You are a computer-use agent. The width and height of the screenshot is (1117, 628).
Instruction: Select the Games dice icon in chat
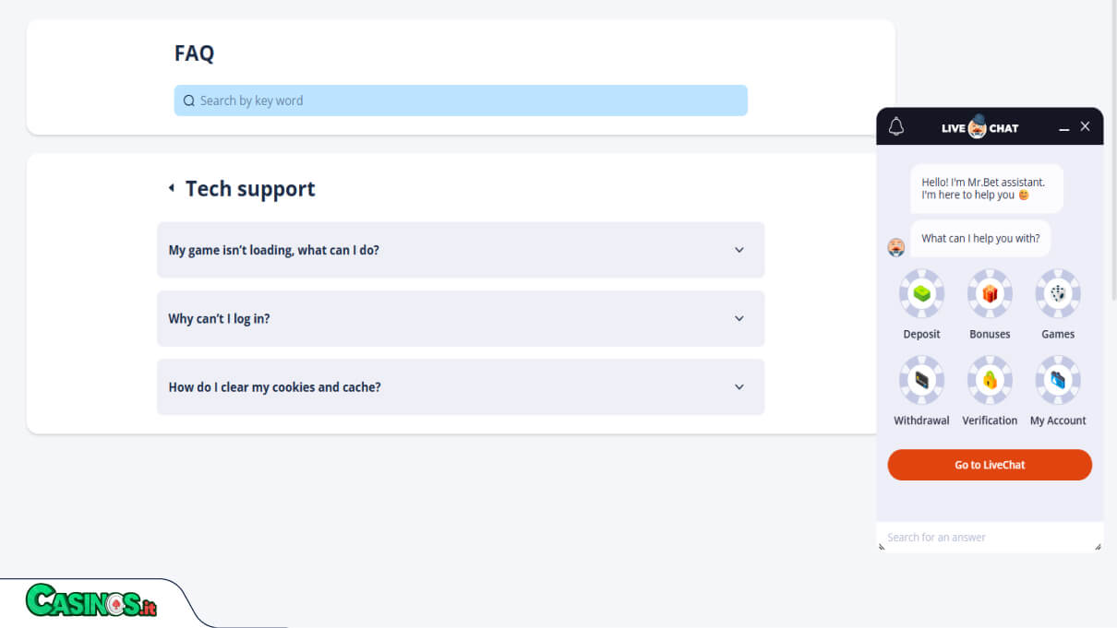(1058, 294)
